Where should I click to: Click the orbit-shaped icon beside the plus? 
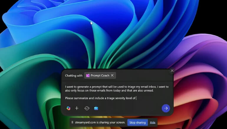click(x=87, y=108)
